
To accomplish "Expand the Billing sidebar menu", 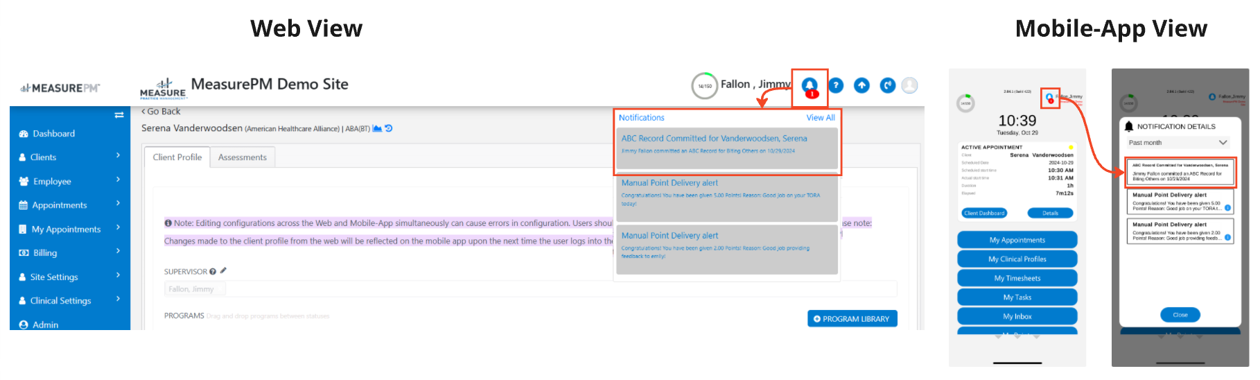I will (69, 253).
